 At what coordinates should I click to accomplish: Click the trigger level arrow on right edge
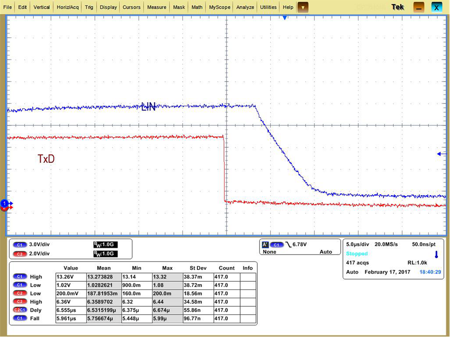pos(441,154)
